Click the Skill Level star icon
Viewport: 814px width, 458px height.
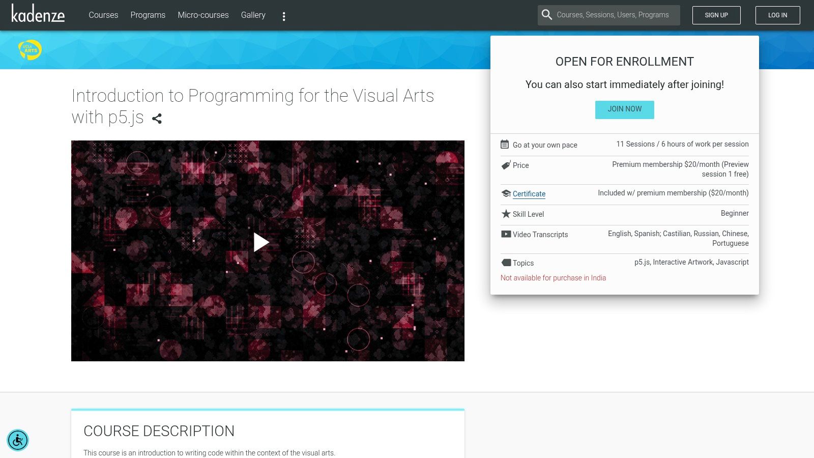point(506,214)
